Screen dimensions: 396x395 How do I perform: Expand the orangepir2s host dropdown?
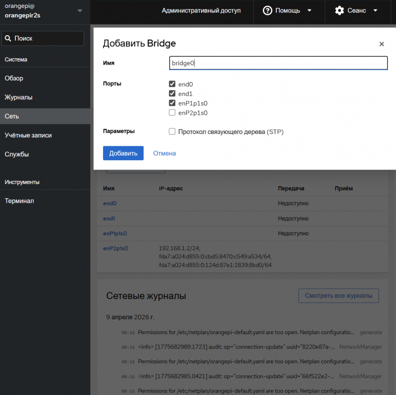coord(80,11)
